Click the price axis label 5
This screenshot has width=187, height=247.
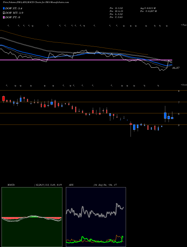point(179,125)
